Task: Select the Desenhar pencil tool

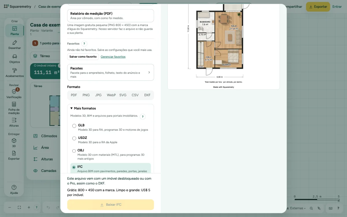Action: pos(14,45)
